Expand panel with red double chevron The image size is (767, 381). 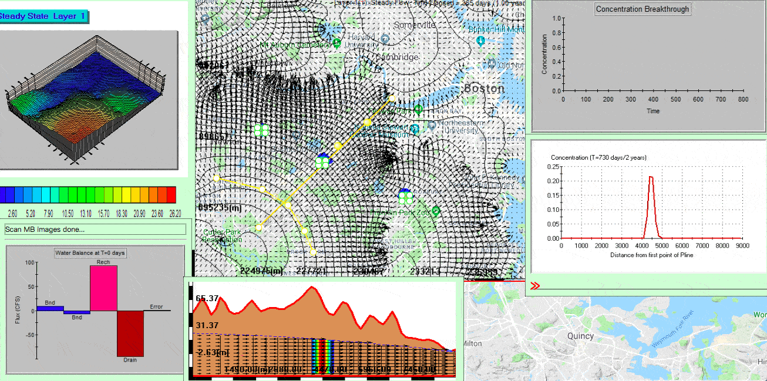(535, 286)
